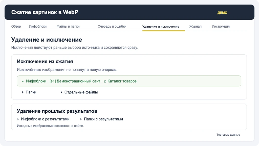Open the Файлы и папки tab
The width and height of the screenshot is (259, 146).
click(68, 26)
